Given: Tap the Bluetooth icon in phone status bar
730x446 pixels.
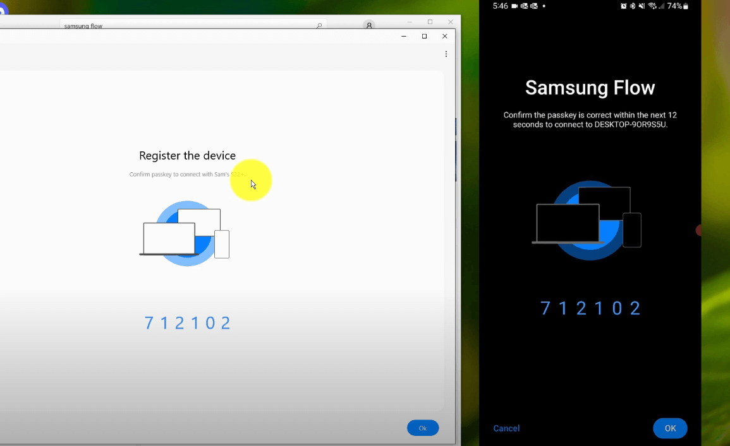Looking at the screenshot, I should [632, 6].
